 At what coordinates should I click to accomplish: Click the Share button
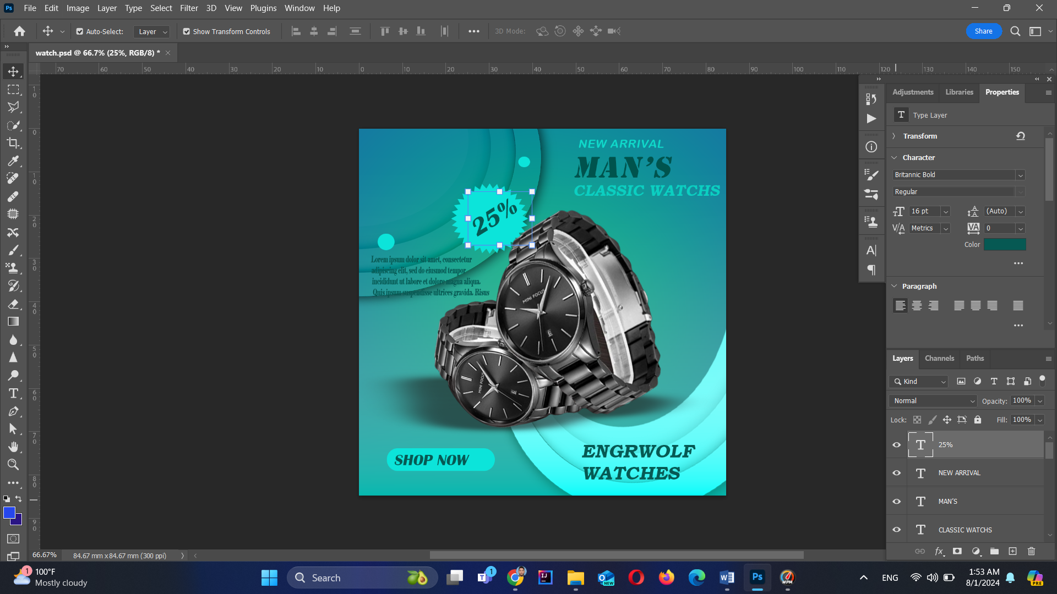pos(983,31)
